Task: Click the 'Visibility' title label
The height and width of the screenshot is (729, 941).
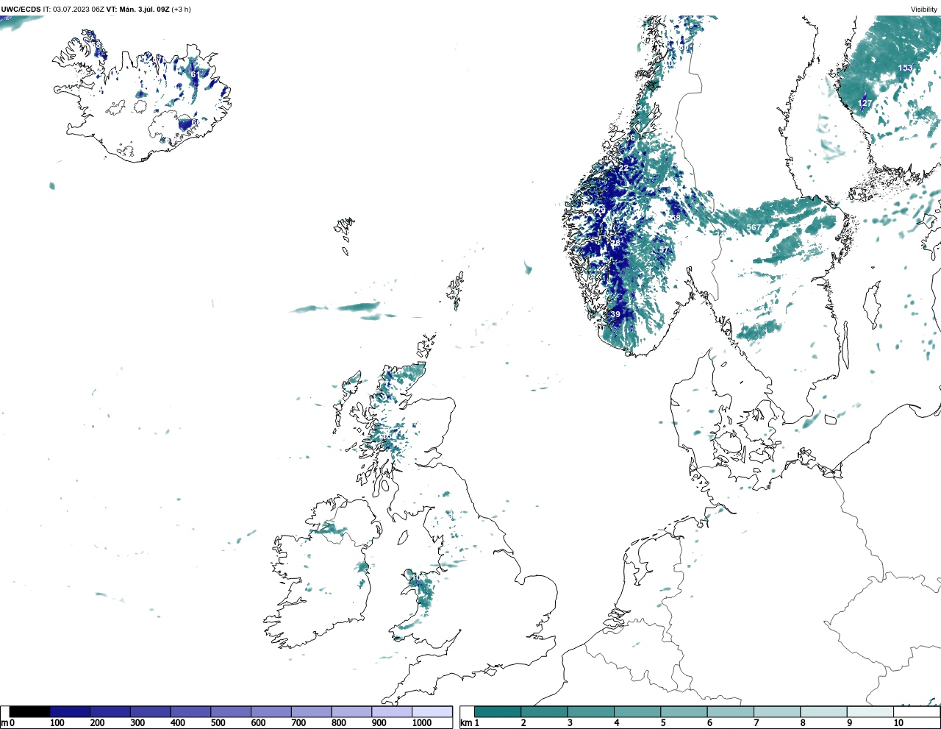Action: [924, 10]
